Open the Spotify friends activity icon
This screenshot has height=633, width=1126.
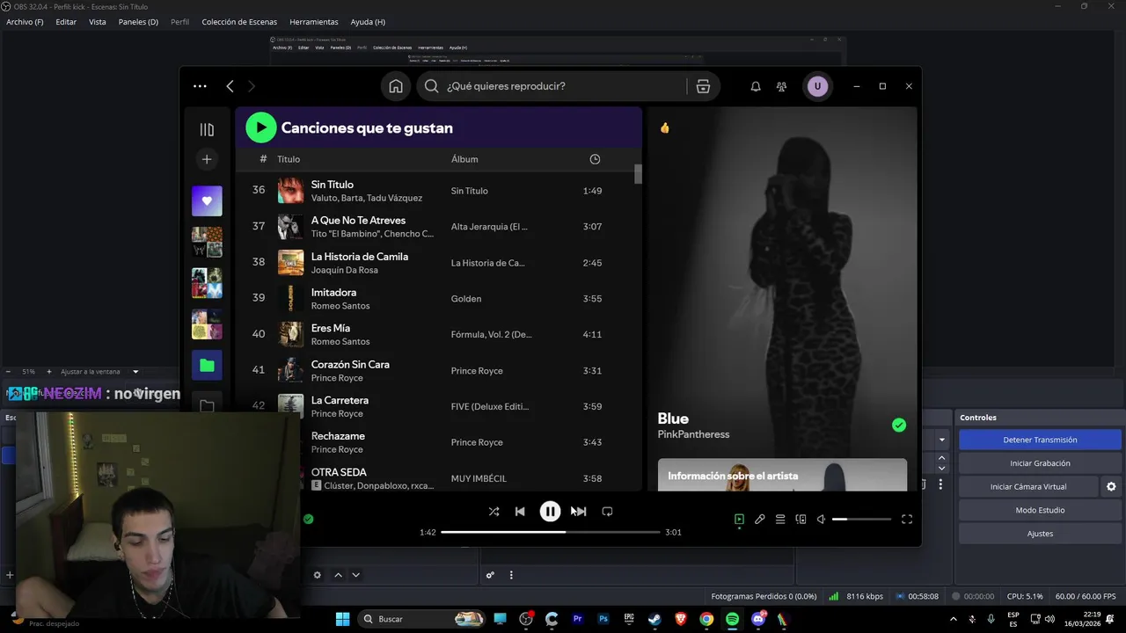pyautogui.click(x=781, y=86)
